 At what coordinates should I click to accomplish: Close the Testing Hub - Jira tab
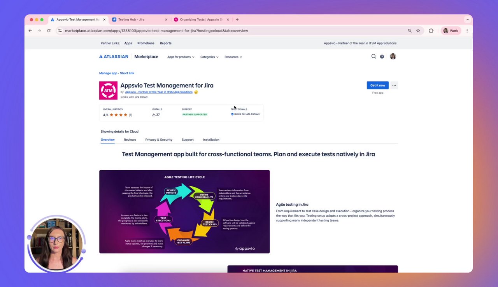[x=166, y=19]
